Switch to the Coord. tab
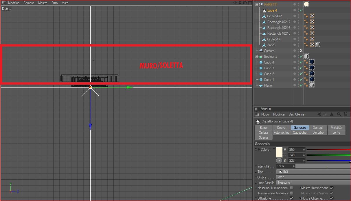 (x=282, y=128)
